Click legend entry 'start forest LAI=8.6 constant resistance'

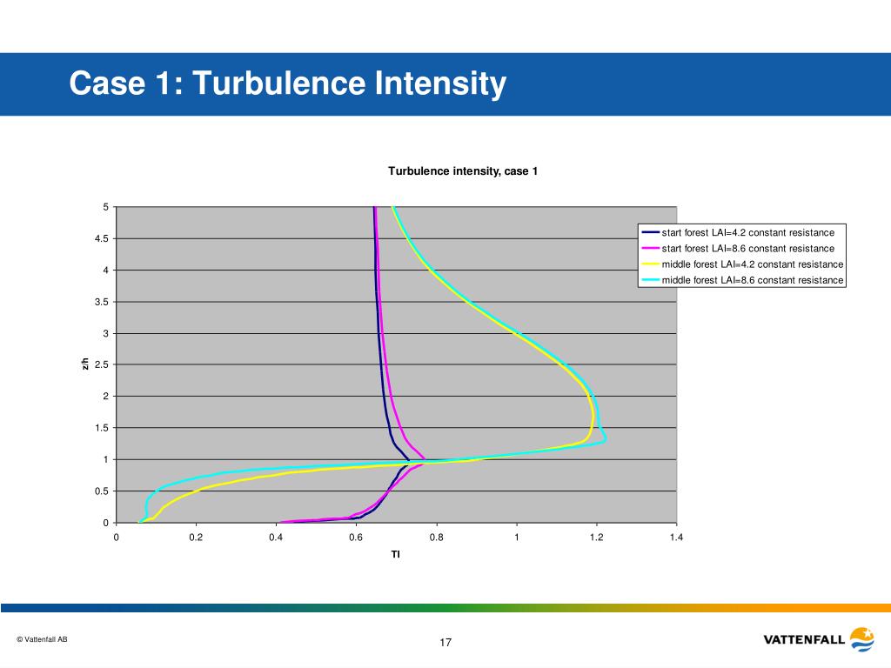tap(747, 248)
